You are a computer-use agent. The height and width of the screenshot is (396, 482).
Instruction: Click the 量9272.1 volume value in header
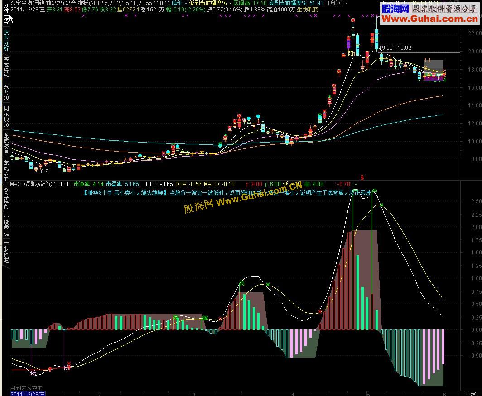point(128,10)
